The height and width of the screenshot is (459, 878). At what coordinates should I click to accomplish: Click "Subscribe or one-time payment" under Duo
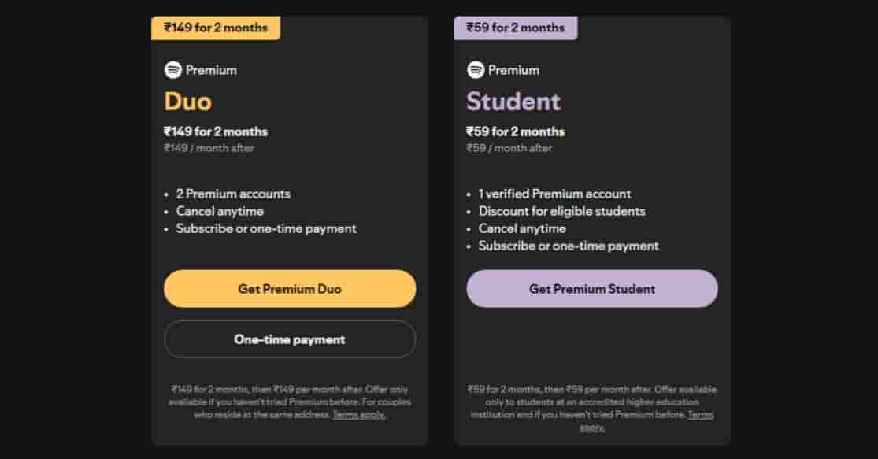pyautogui.click(x=266, y=228)
